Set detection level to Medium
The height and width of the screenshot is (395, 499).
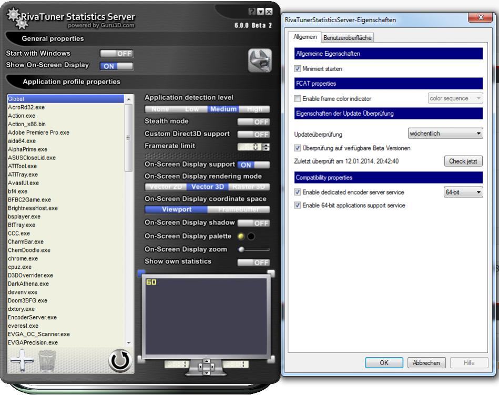pos(223,109)
